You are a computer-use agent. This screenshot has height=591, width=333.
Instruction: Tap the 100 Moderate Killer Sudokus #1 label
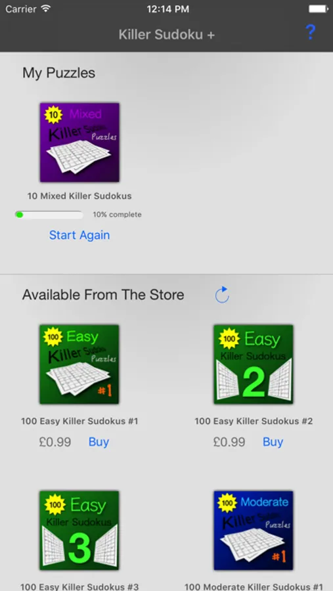point(254,587)
